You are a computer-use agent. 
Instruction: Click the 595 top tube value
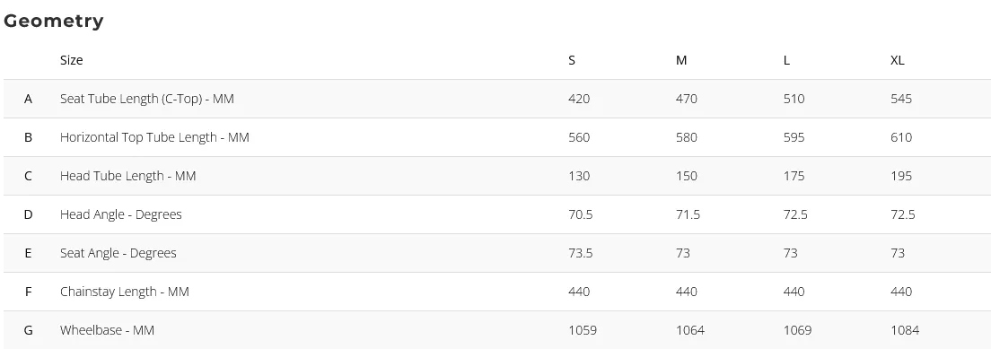(x=794, y=137)
